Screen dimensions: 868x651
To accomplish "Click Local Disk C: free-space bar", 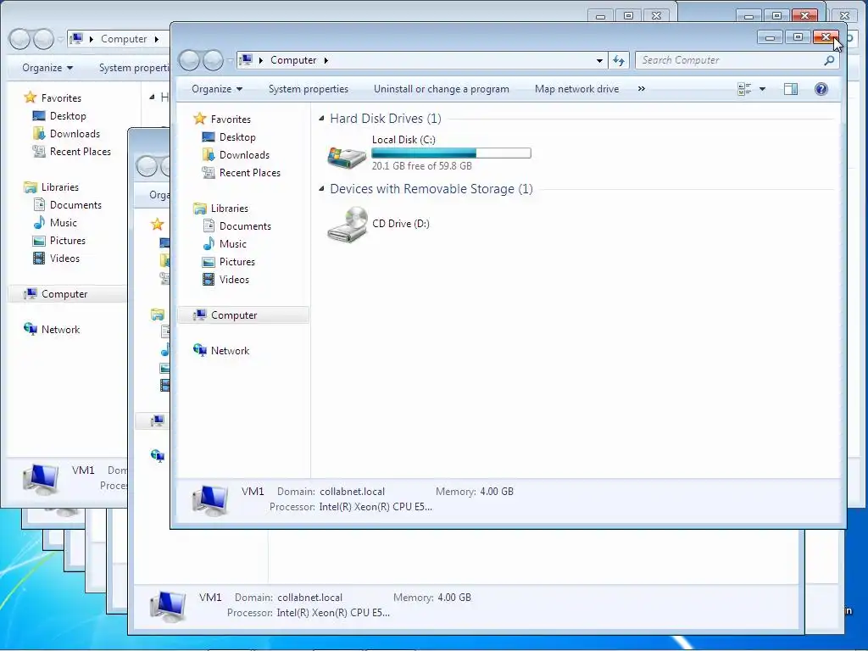I will click(451, 153).
